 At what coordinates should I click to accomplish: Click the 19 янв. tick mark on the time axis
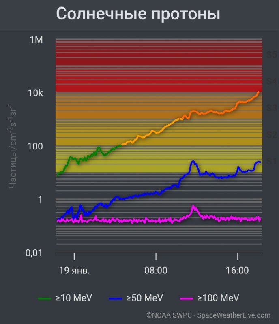pos(74,256)
